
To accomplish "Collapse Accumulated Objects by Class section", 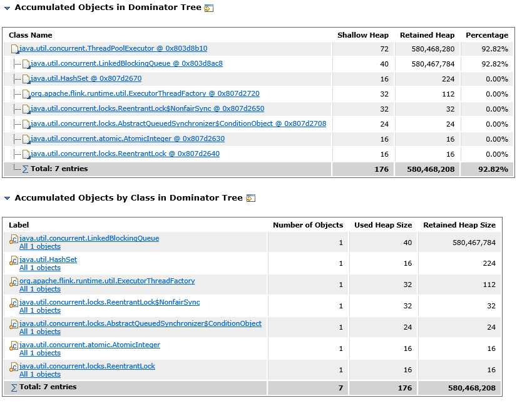I will [7, 198].
